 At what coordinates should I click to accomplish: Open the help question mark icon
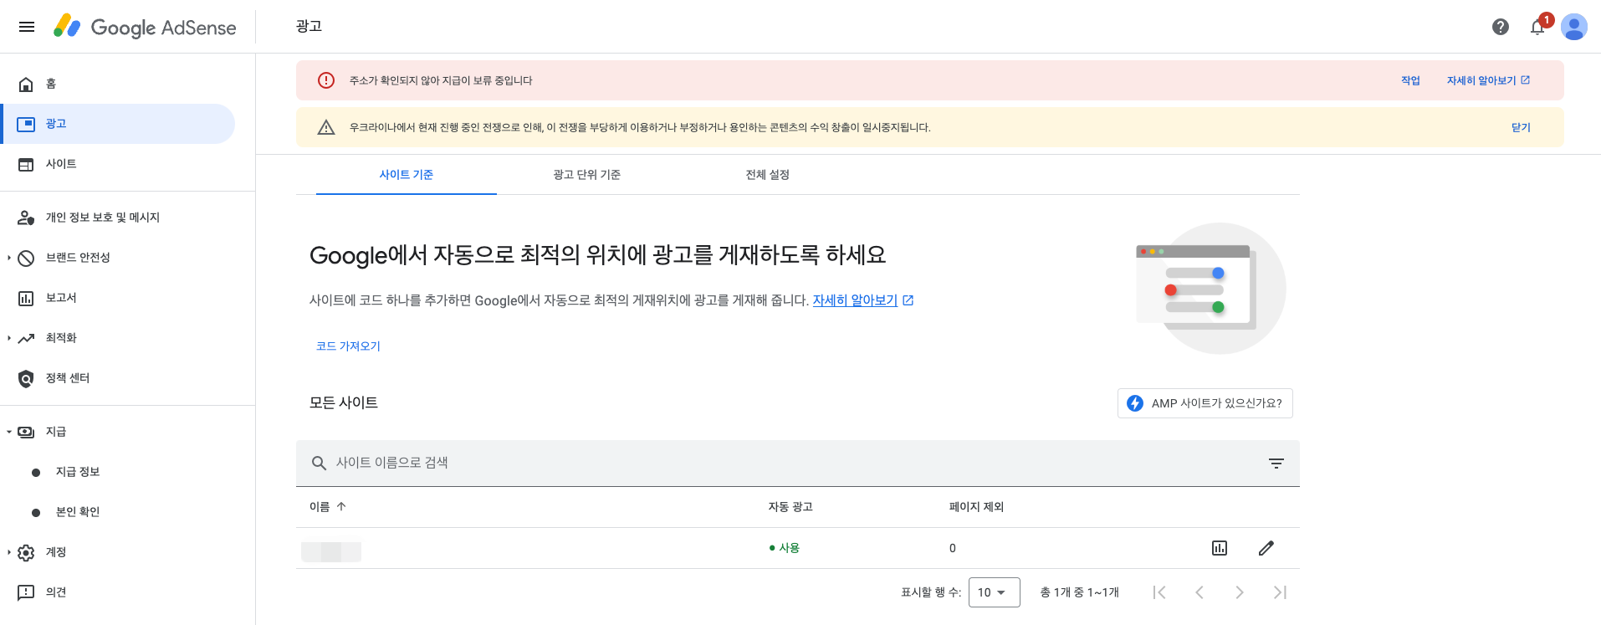click(x=1501, y=27)
